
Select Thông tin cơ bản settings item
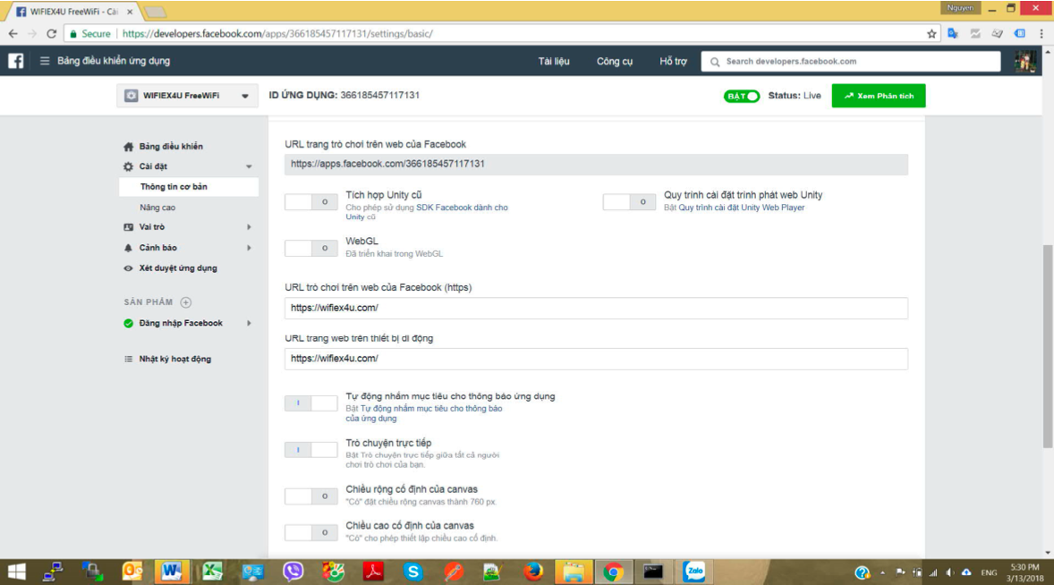pos(189,187)
